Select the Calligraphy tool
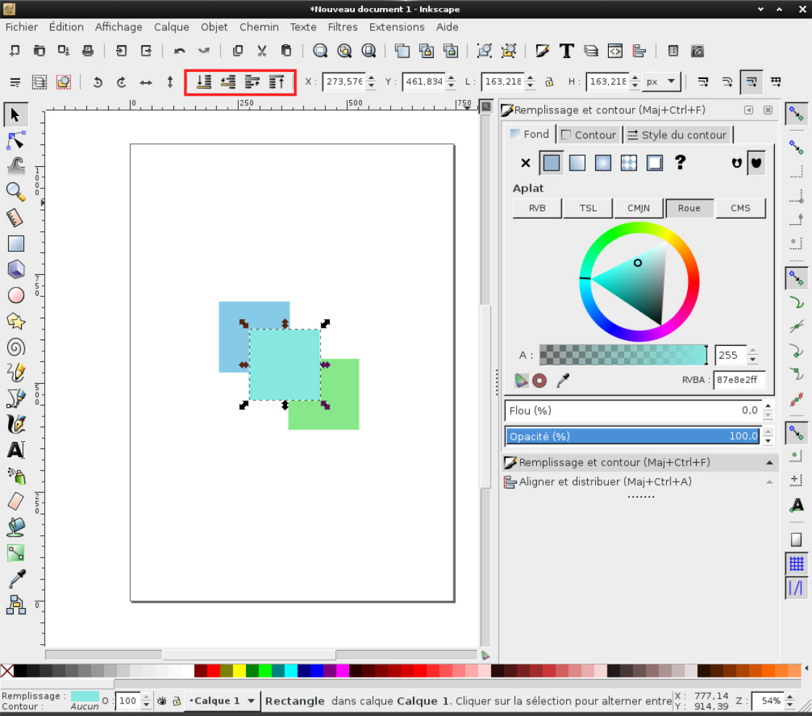Image resolution: width=812 pixels, height=716 pixels. [16, 424]
